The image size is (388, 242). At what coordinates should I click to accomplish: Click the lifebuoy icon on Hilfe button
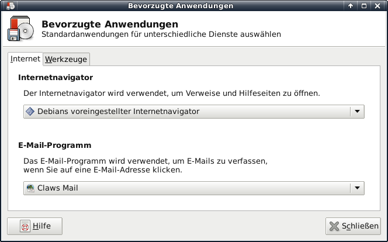[25, 226]
